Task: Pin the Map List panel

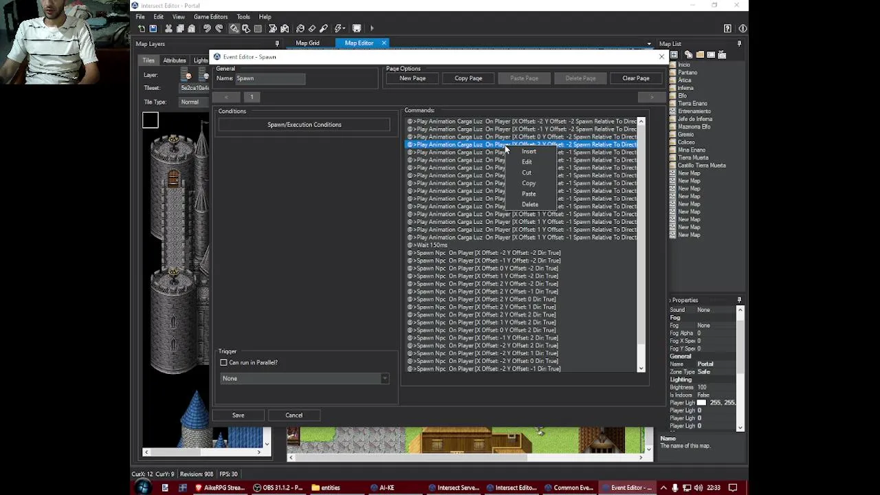Action: coord(739,44)
